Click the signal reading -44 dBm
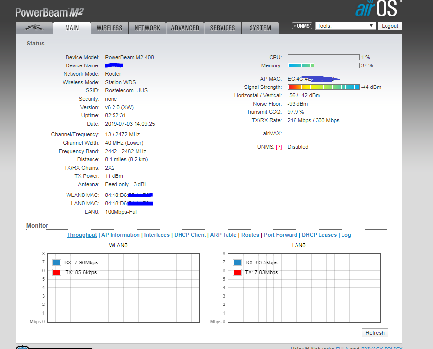This screenshot has width=433, height=349. click(371, 87)
